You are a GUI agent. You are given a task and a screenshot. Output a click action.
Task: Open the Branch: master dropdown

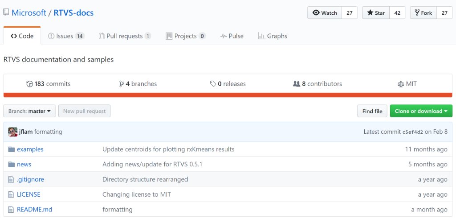point(29,111)
